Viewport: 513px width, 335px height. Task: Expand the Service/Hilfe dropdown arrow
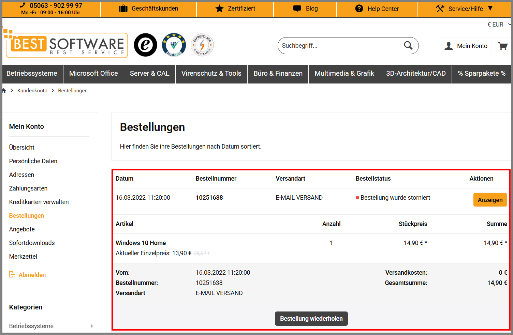tap(490, 8)
